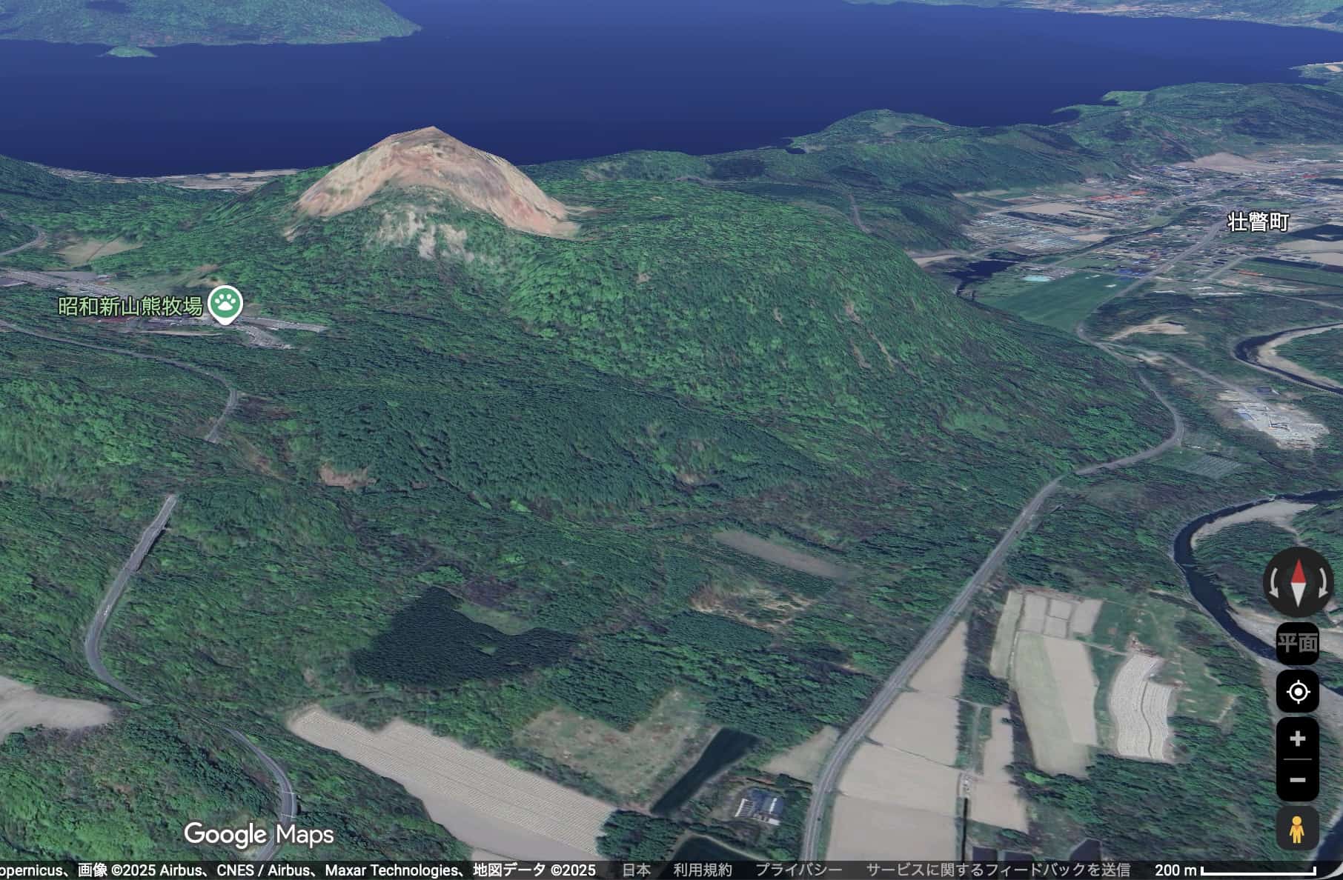Open the 昭和新山熊牧場 paw marker pin

[x=225, y=304]
